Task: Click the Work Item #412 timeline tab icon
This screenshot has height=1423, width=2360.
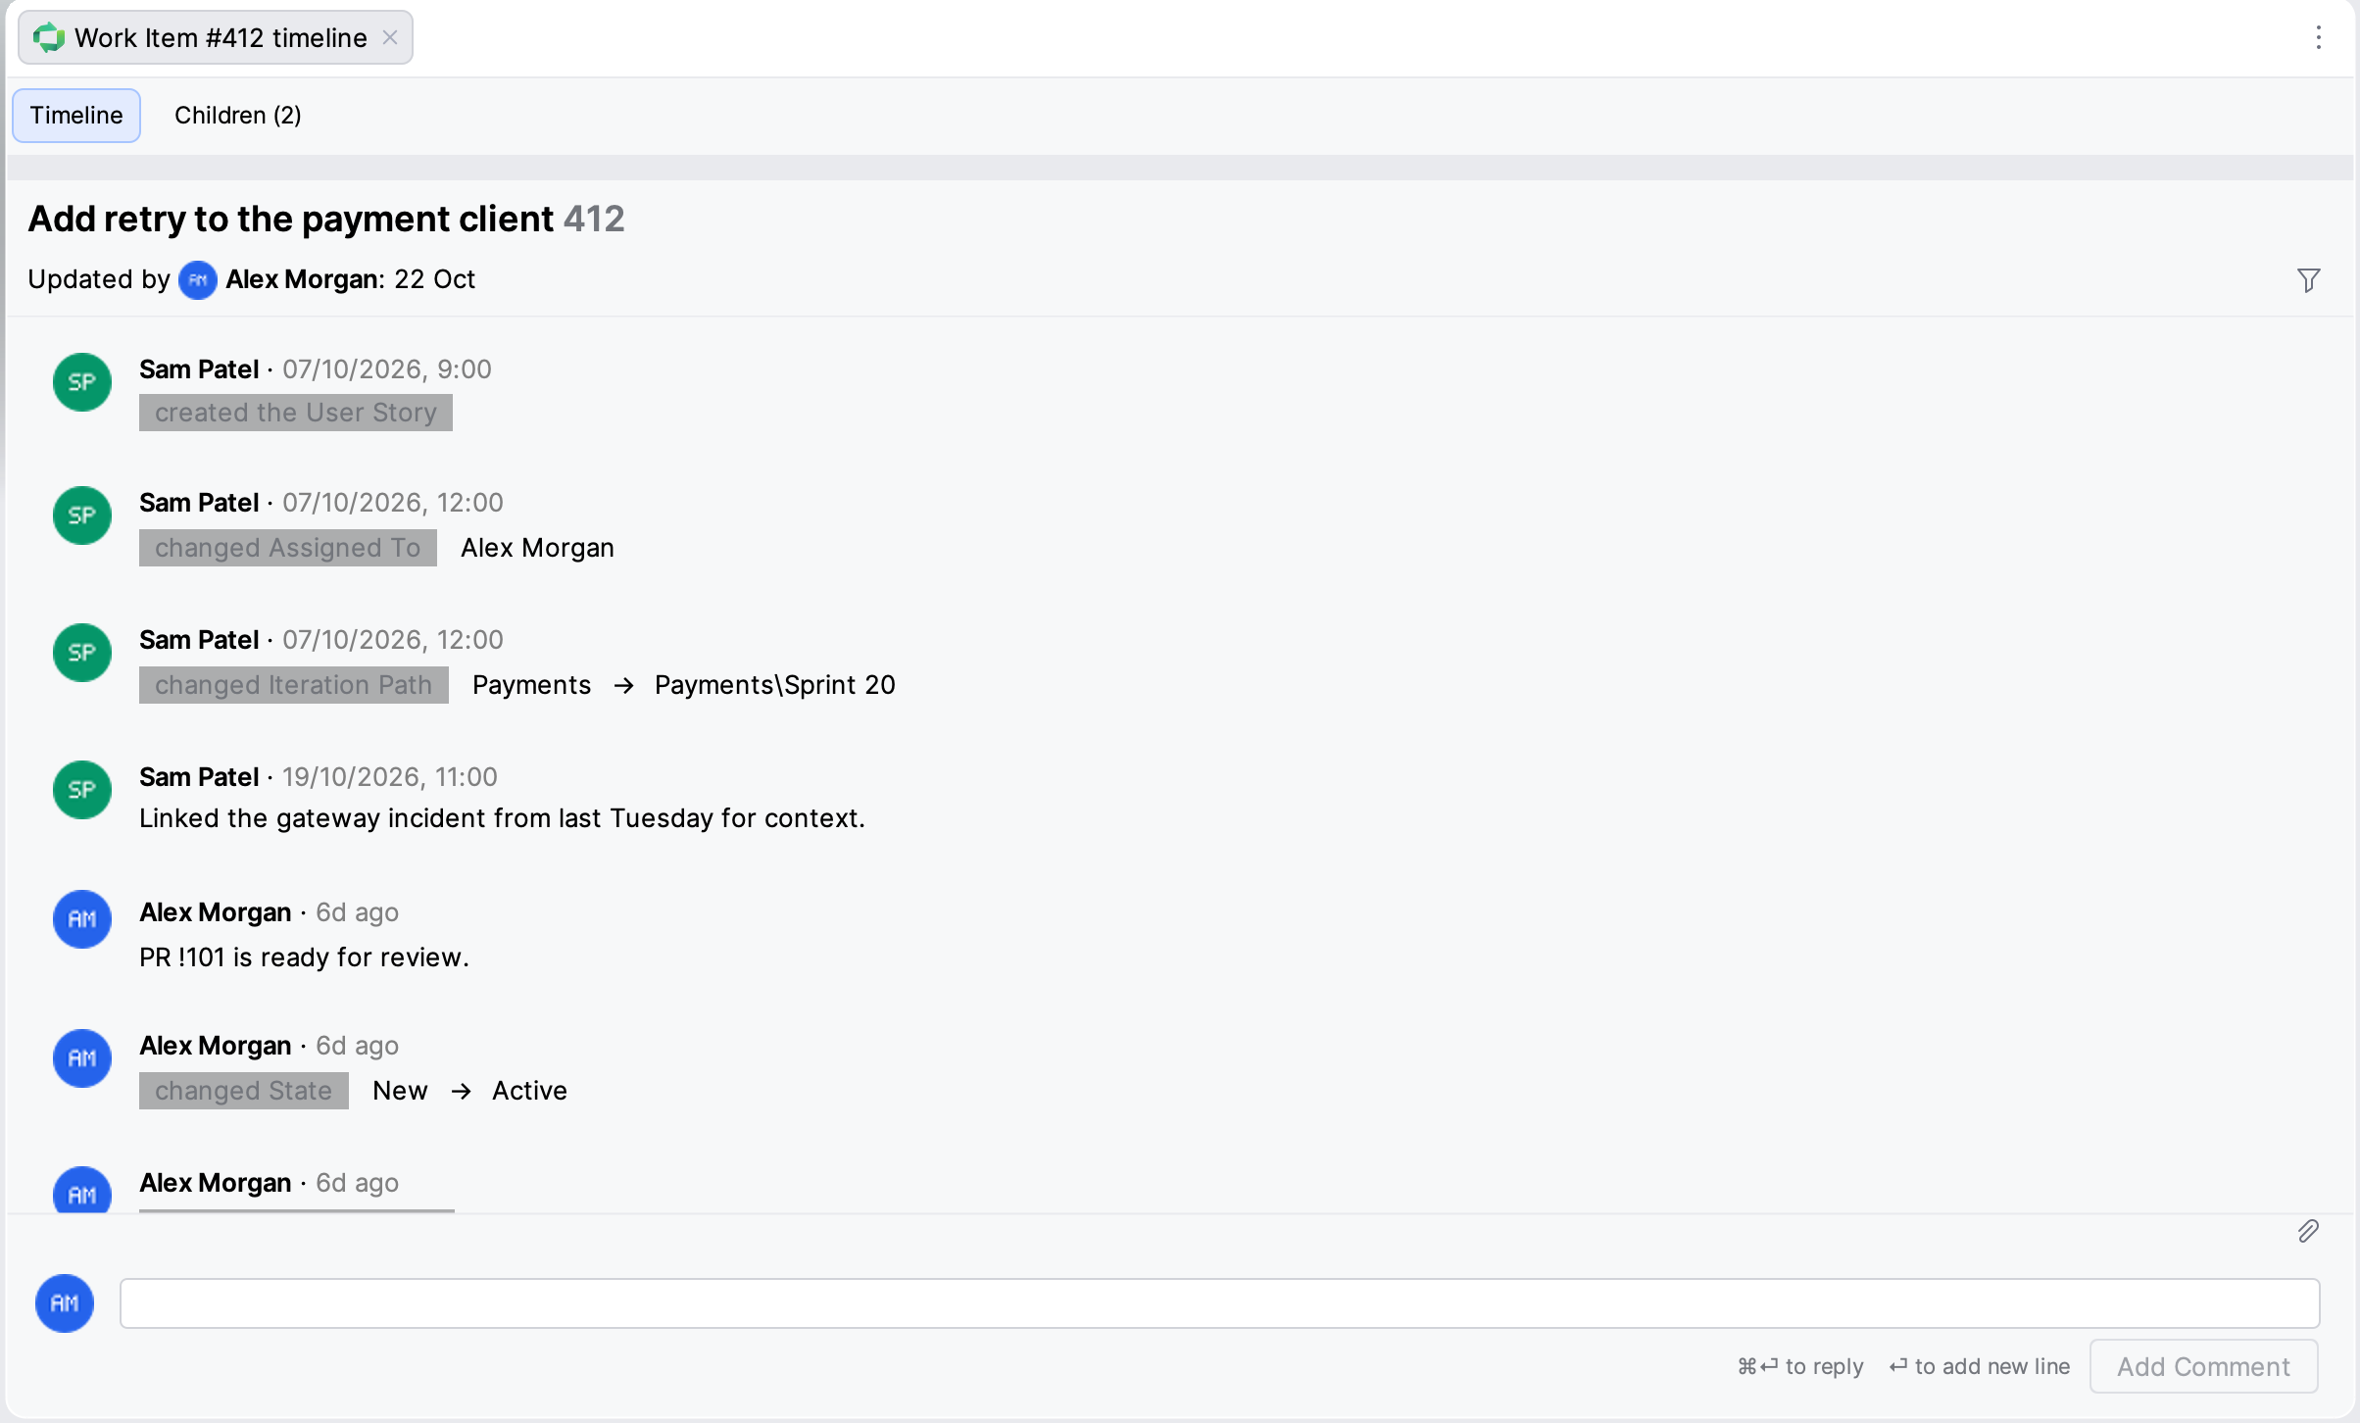Action: tap(48, 38)
